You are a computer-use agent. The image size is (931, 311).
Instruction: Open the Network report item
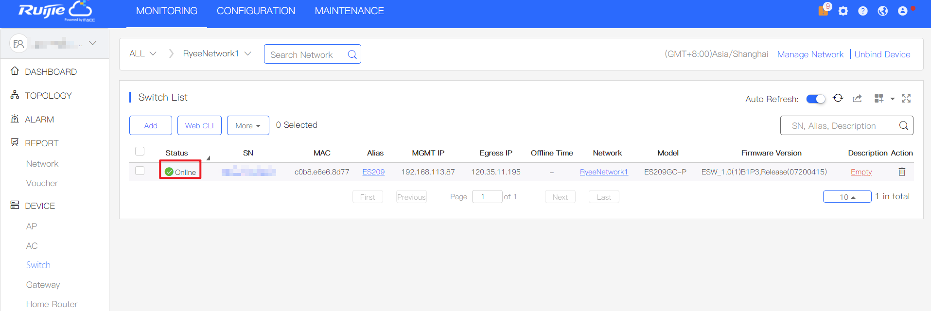click(x=42, y=164)
